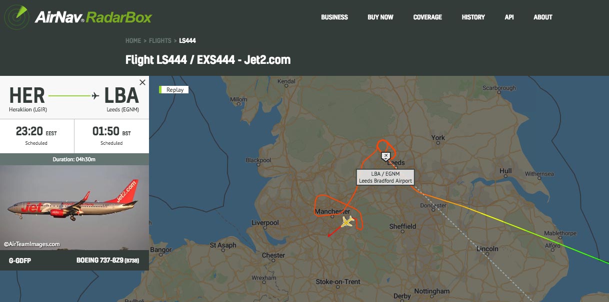Click the G-GDFP registration label
This screenshot has width=609, height=302.
[x=20, y=261]
